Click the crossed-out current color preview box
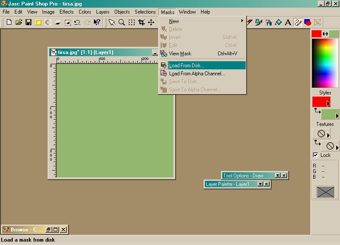This screenshot has height=245, width=340. (325, 192)
